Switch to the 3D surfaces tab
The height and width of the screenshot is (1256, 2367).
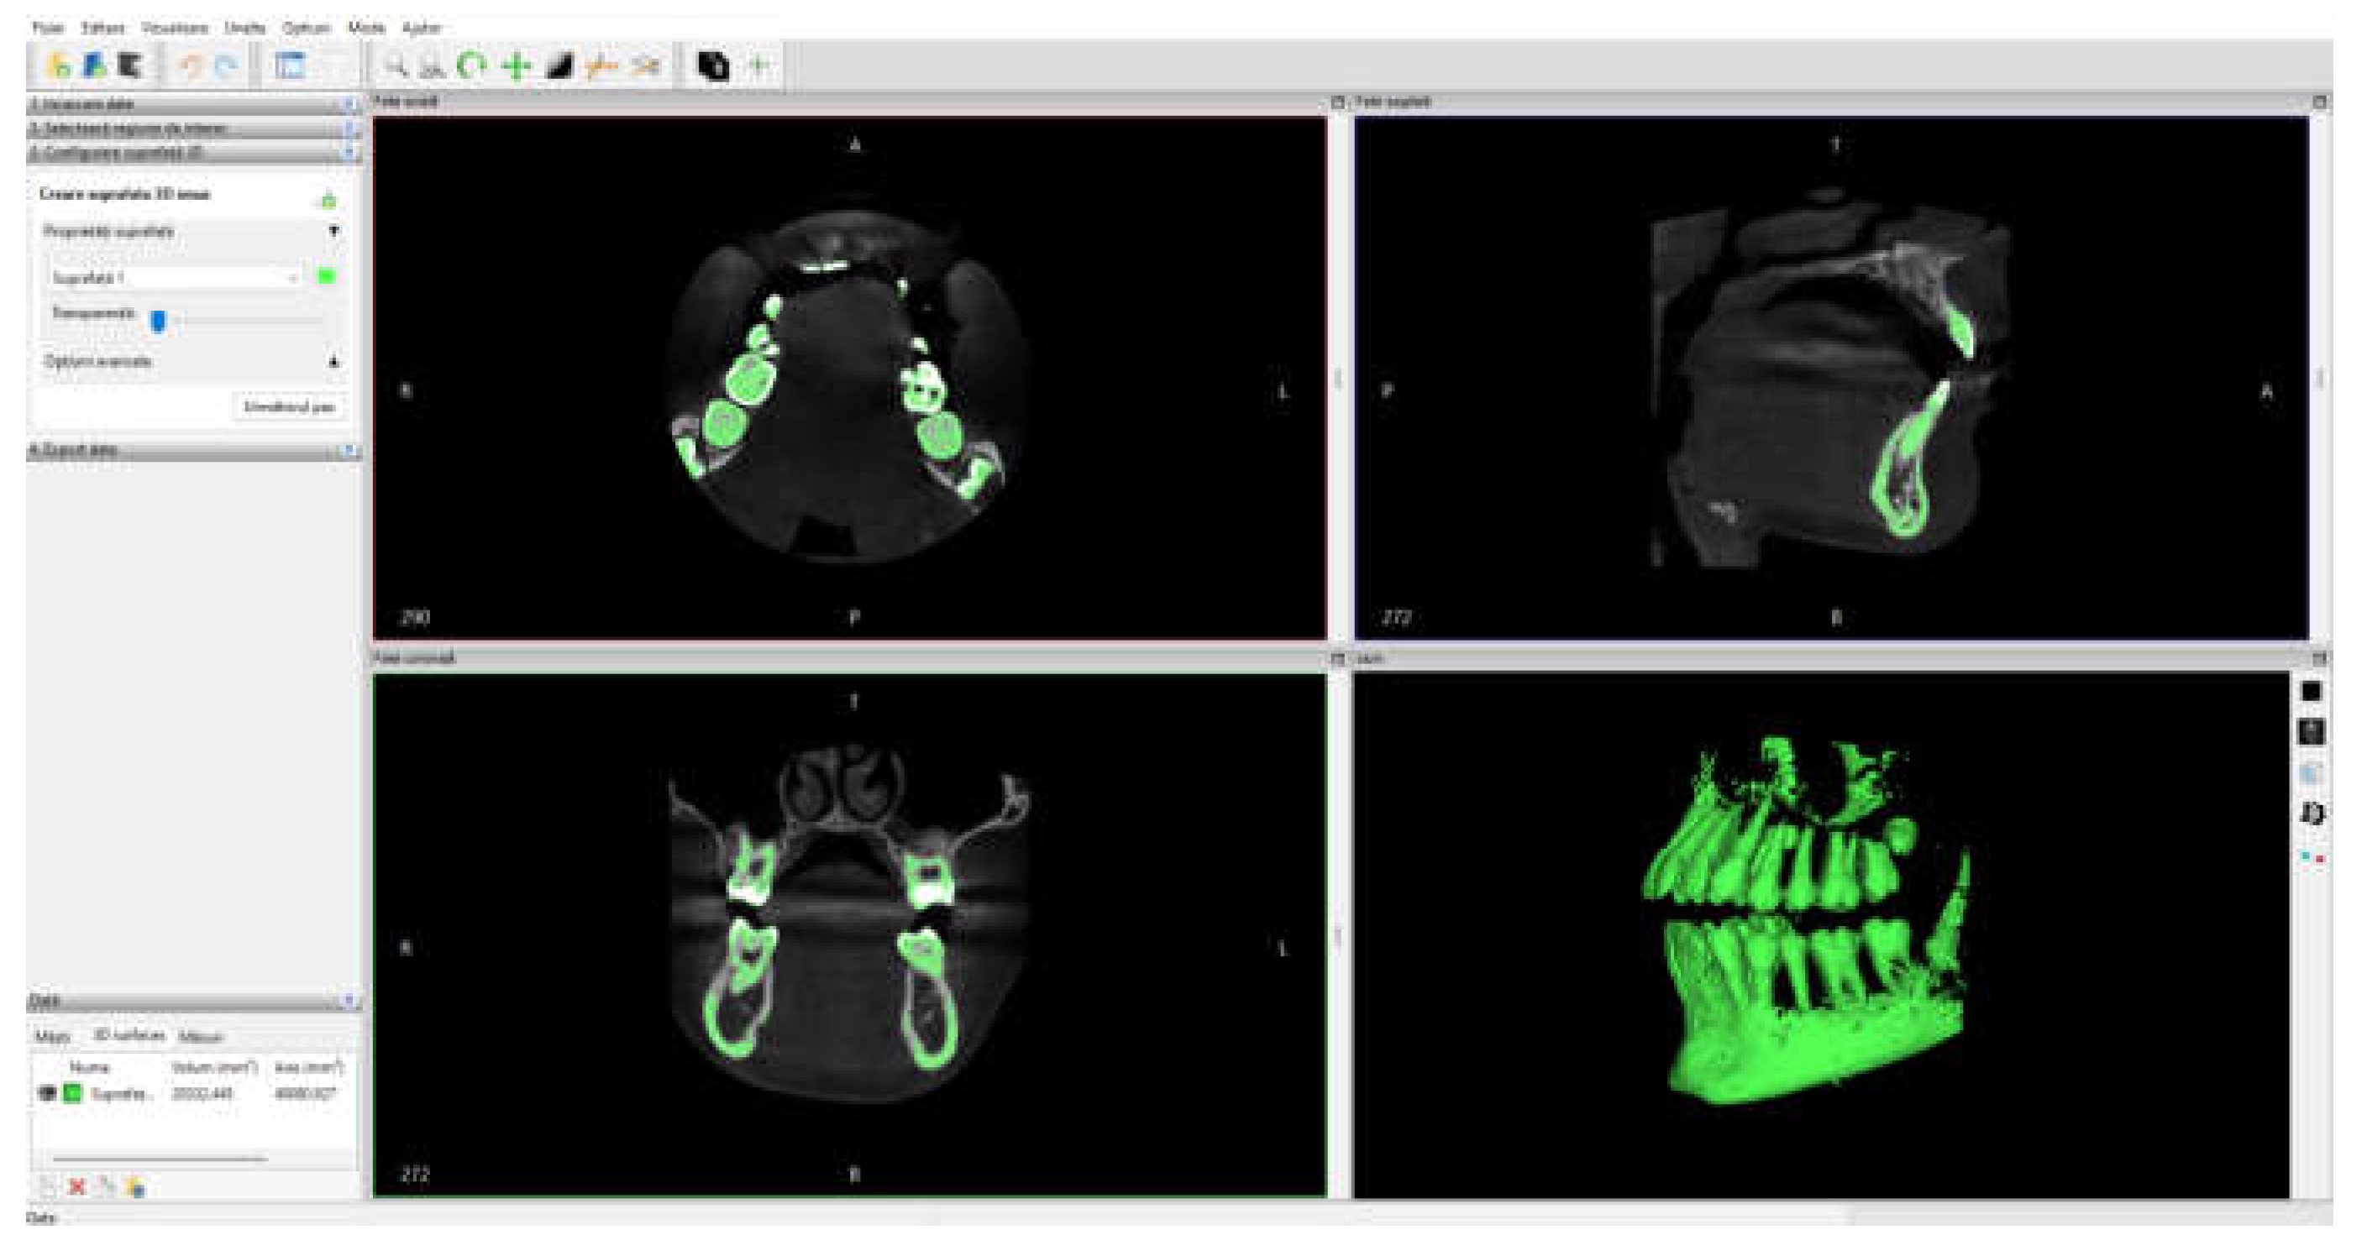coord(129,1036)
